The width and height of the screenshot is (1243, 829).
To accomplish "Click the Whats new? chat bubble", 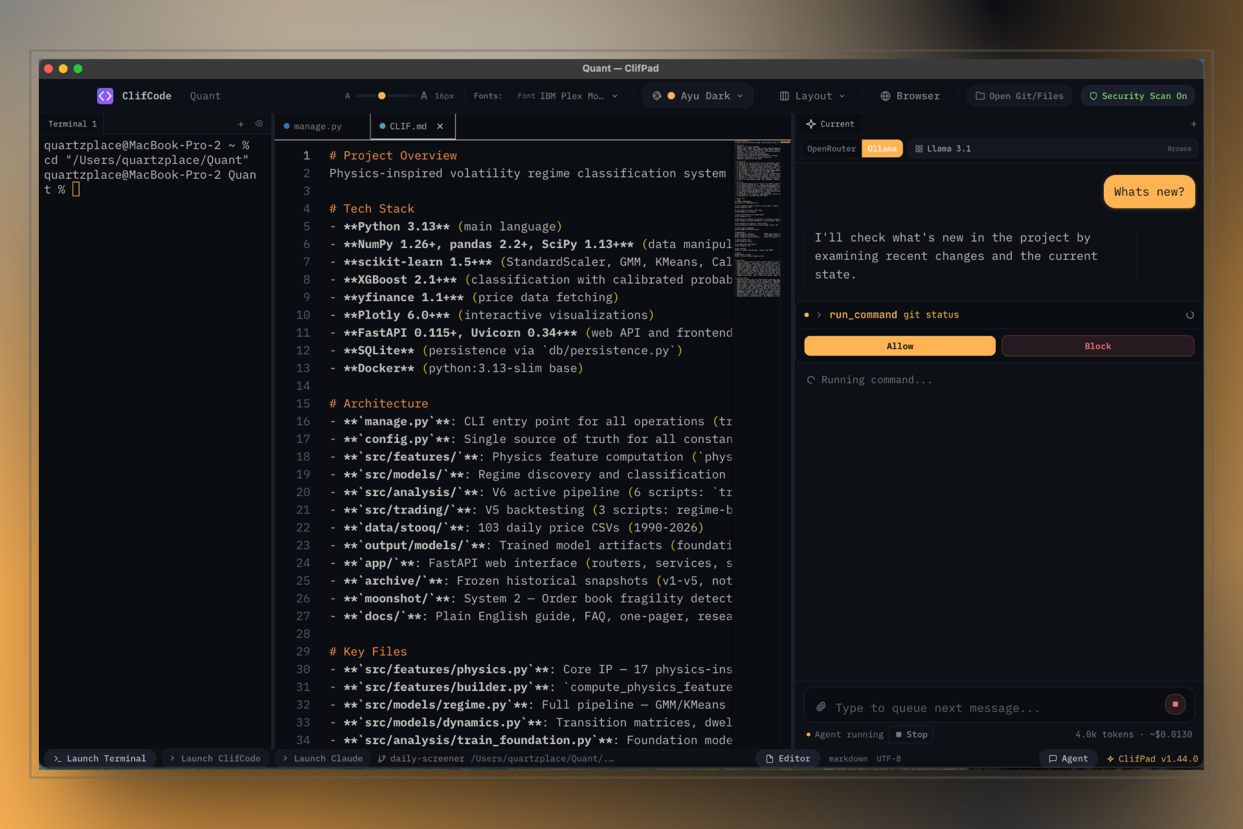I will click(1149, 192).
